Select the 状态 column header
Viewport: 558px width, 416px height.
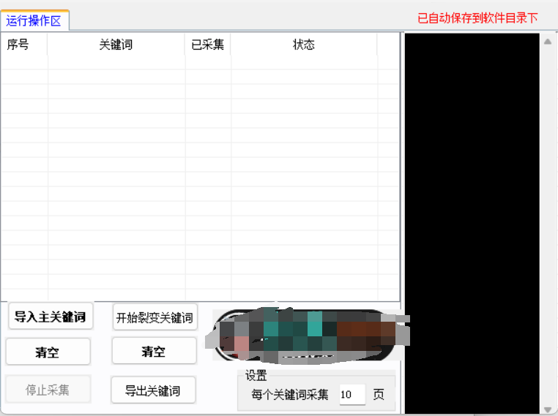[303, 45]
